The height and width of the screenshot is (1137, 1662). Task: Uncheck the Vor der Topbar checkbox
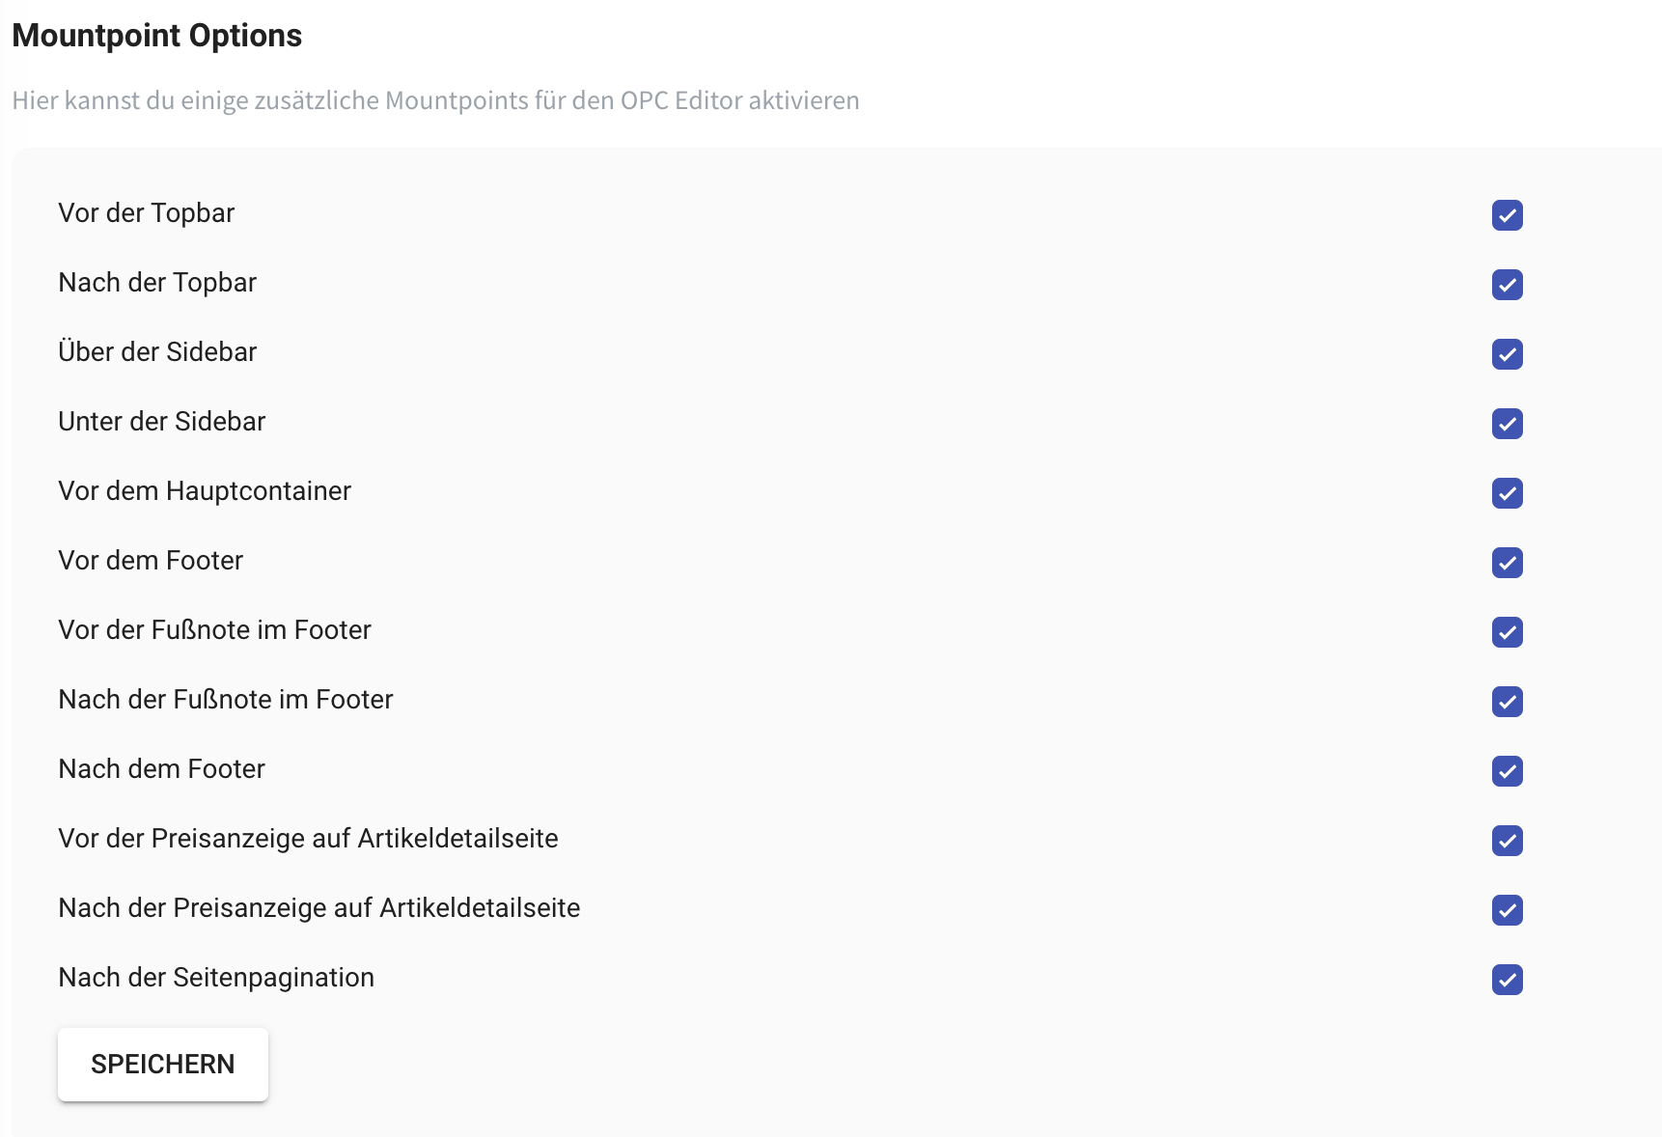(1507, 215)
